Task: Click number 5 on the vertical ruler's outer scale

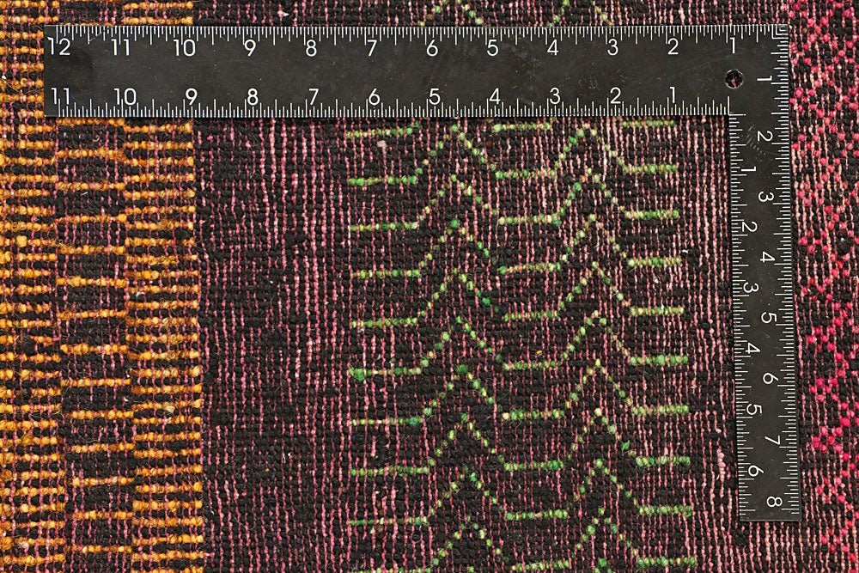Action: coord(771,318)
